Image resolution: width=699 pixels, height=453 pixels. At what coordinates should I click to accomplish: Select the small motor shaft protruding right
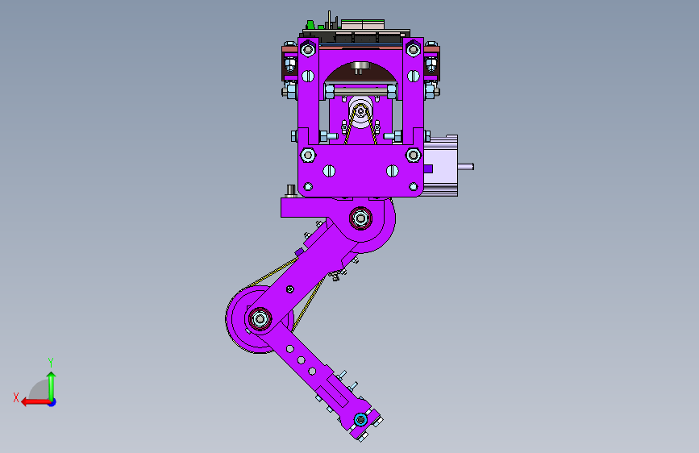[x=466, y=167]
